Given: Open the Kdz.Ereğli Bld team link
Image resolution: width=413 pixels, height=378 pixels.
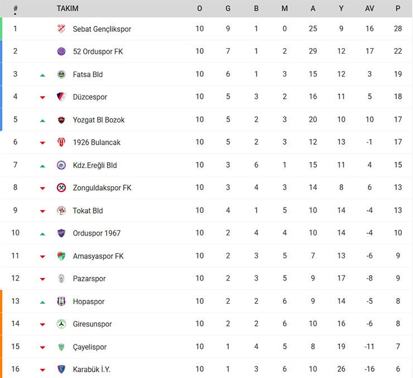Looking at the screenshot, I should 95,165.
